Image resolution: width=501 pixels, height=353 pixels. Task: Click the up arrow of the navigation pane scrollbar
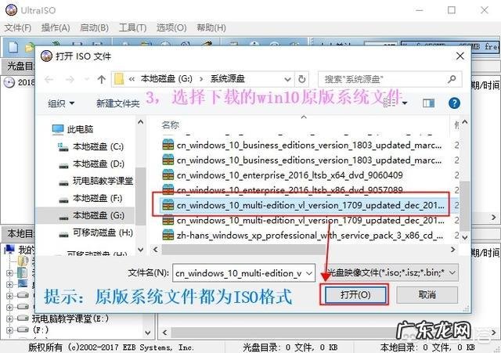(141, 122)
